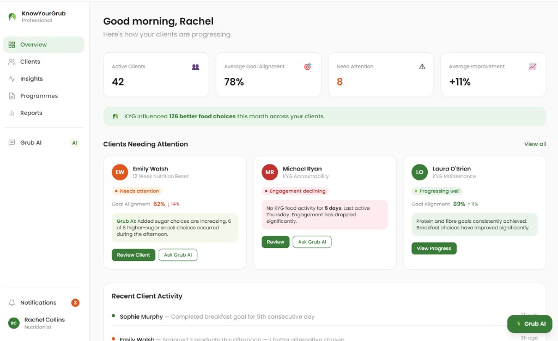Click the Programmes document icon in sidebar
The height and width of the screenshot is (341, 558).
coord(12,96)
